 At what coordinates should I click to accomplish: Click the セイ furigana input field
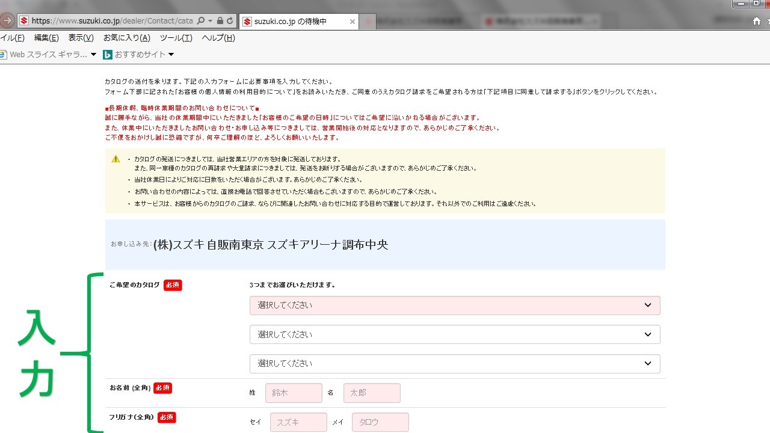pos(298,422)
